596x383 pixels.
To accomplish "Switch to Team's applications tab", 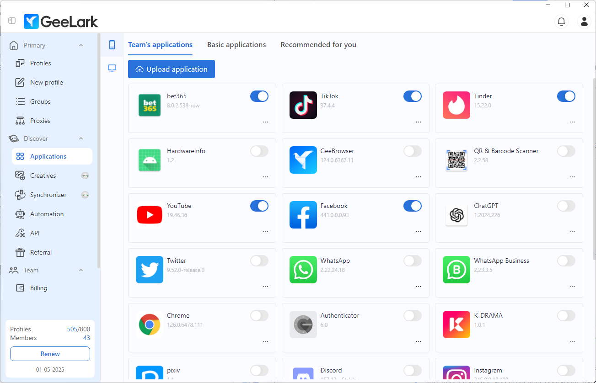I will pos(160,45).
